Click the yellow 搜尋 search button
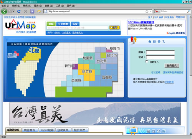This screenshot has width=192, height=139. (x=114, y=27)
